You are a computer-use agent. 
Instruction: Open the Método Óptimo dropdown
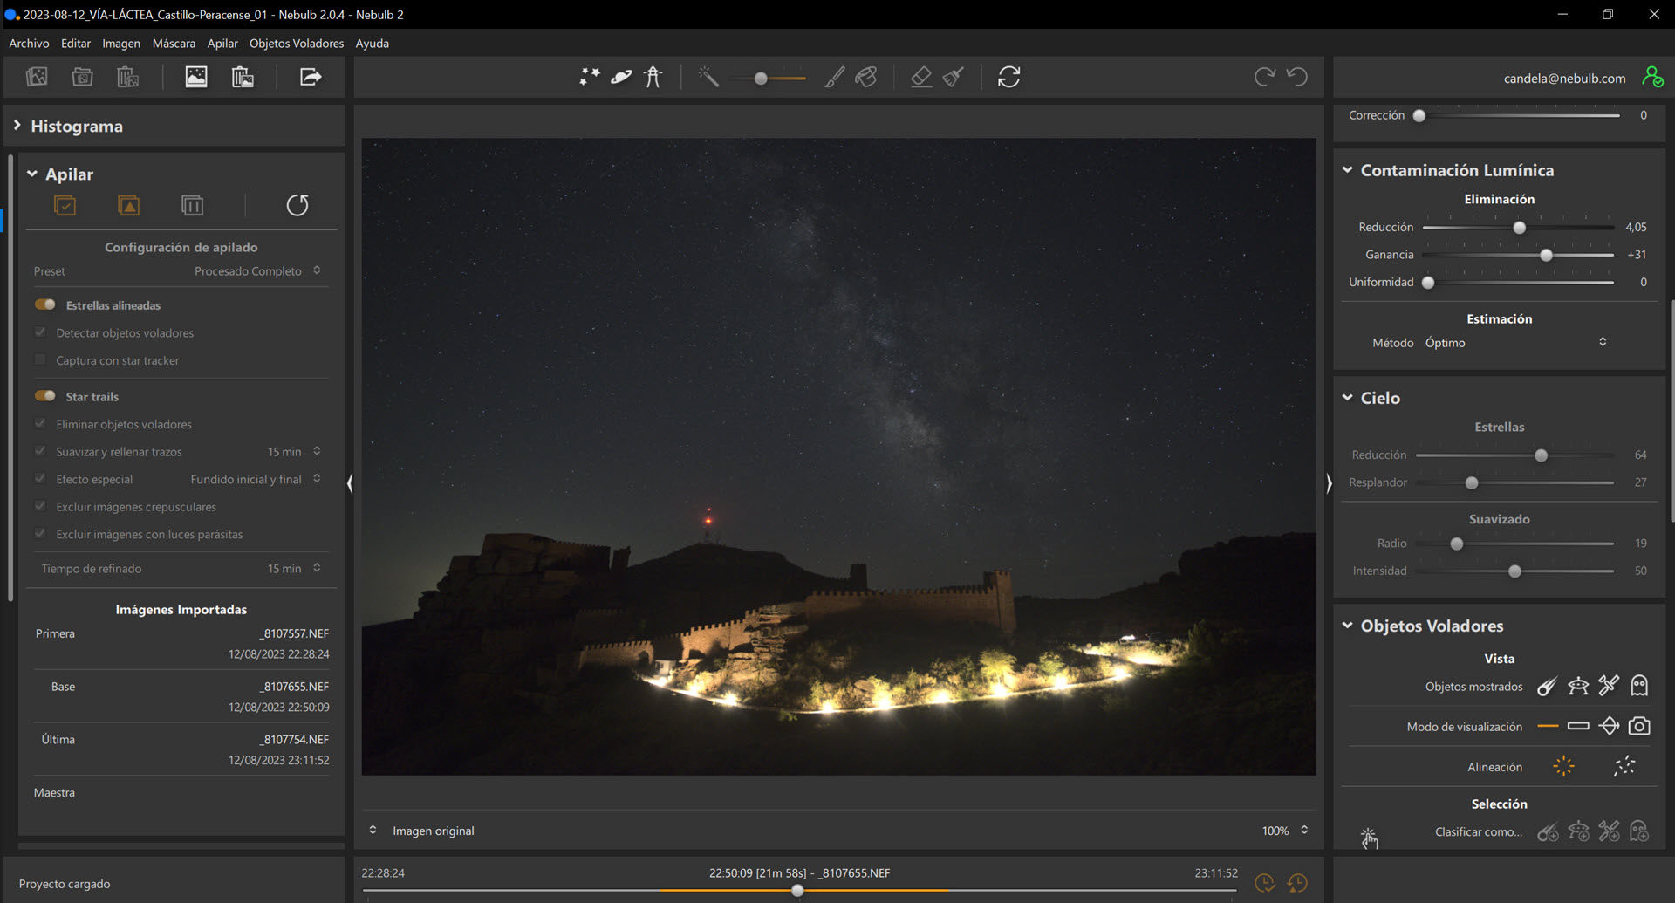[1515, 343]
